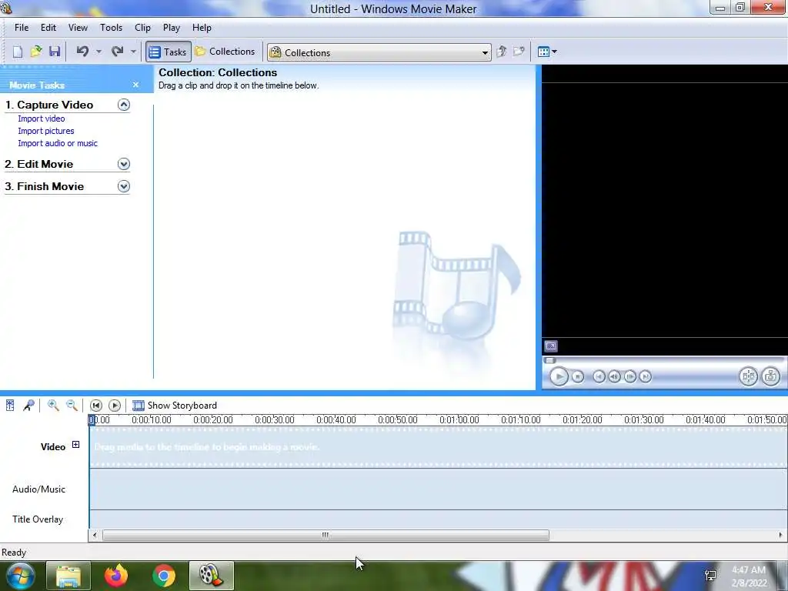The height and width of the screenshot is (591, 788).
Task: Toggle the Collections pane button
Action: [x=225, y=52]
